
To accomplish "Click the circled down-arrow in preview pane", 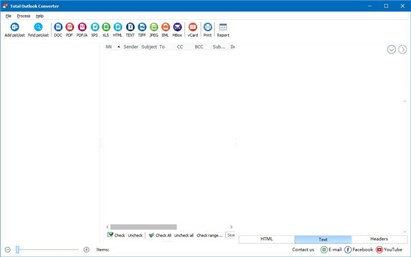I will point(391,49).
